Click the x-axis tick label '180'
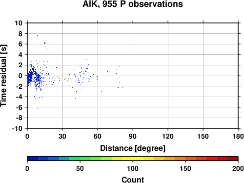 (x=238, y=136)
